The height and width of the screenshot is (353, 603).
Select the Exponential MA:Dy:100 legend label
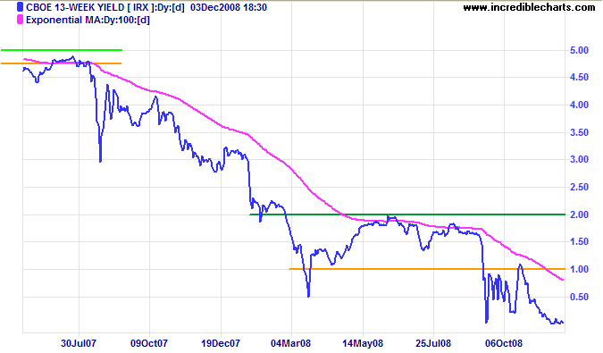pyautogui.click(x=88, y=20)
